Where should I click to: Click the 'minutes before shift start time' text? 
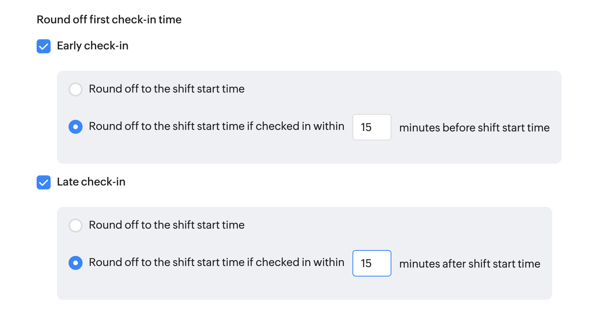pos(474,128)
